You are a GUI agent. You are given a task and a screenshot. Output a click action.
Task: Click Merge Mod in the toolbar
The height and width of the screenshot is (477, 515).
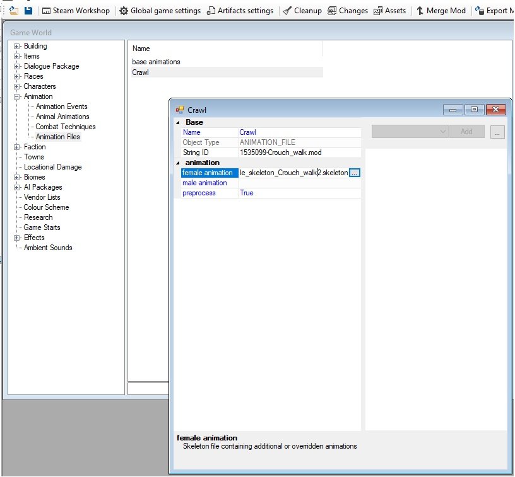pyautogui.click(x=441, y=11)
